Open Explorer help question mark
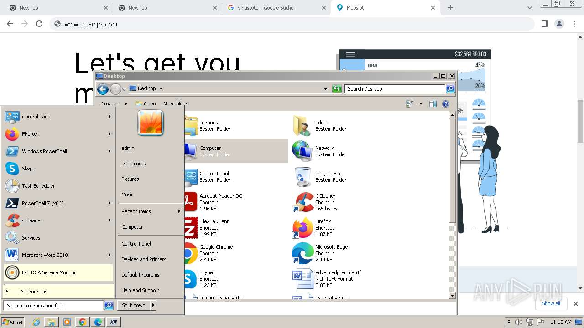 coord(446,104)
